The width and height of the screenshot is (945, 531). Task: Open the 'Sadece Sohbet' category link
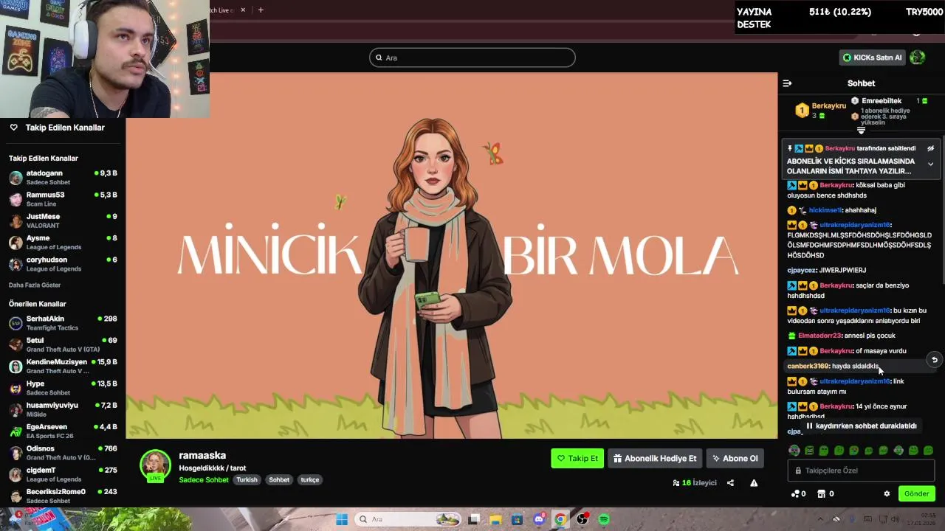[x=204, y=479]
